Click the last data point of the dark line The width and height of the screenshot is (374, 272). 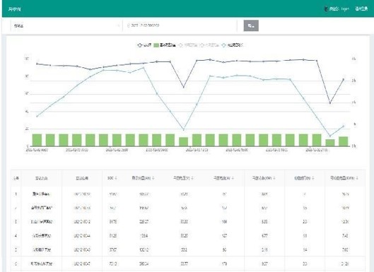point(344,79)
